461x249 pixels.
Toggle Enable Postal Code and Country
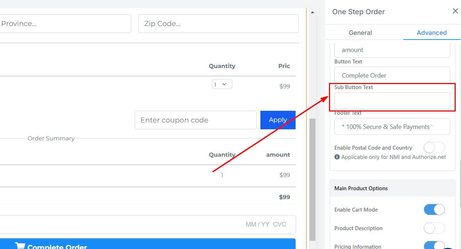click(434, 147)
